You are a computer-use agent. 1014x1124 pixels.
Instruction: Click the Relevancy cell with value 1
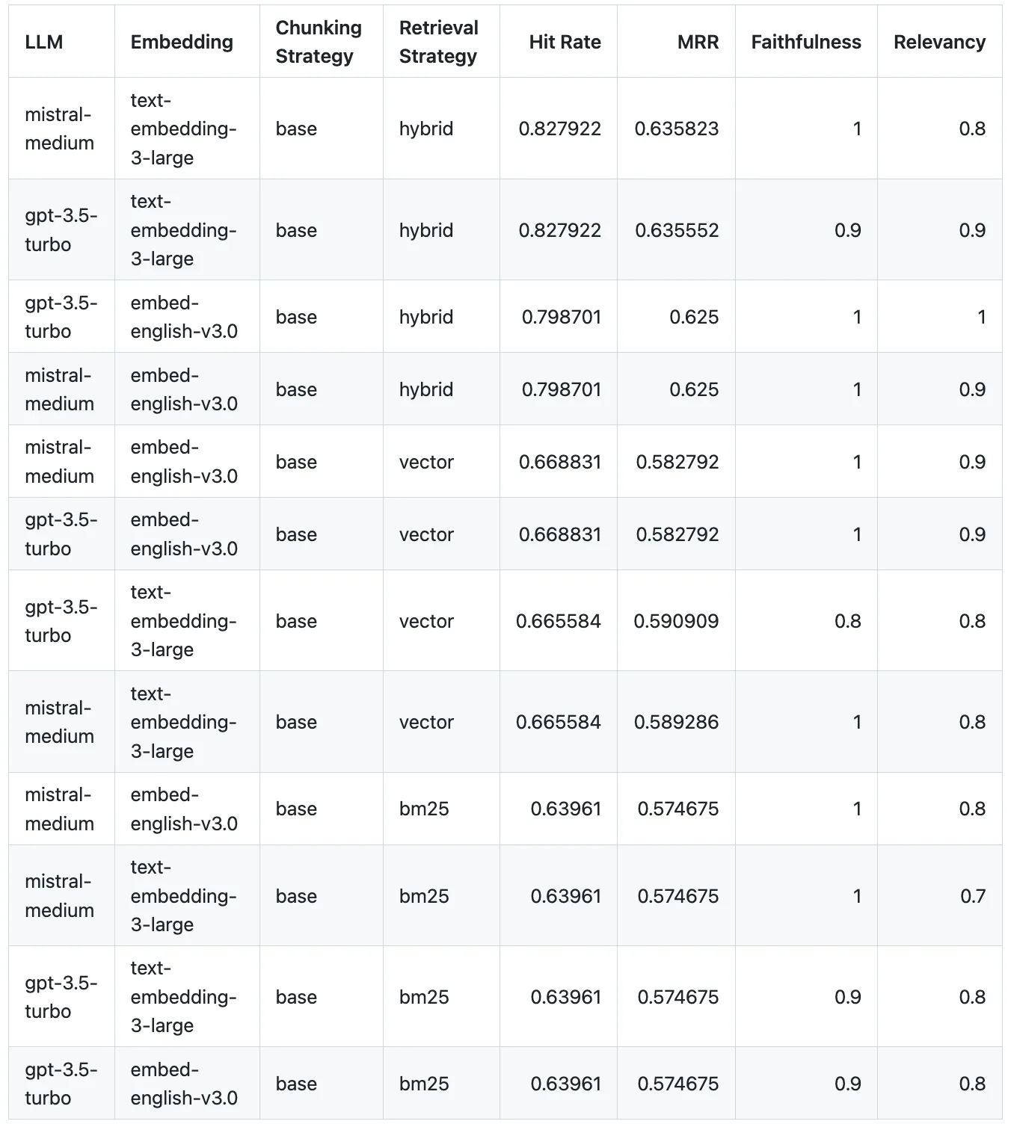point(981,317)
